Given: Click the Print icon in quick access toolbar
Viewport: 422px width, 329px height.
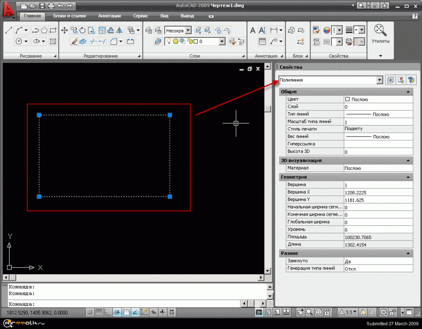Looking at the screenshot, I should click(x=51, y=6).
